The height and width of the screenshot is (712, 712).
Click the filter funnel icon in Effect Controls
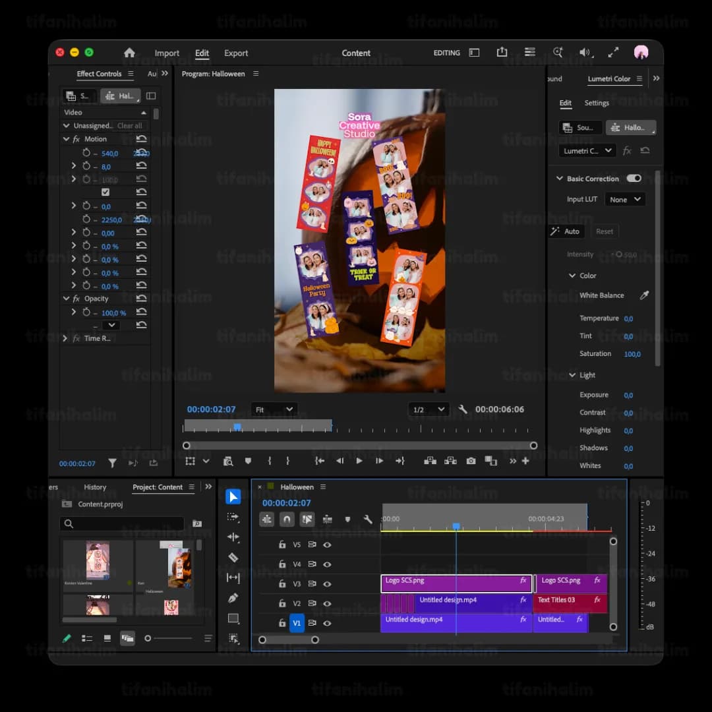112,463
